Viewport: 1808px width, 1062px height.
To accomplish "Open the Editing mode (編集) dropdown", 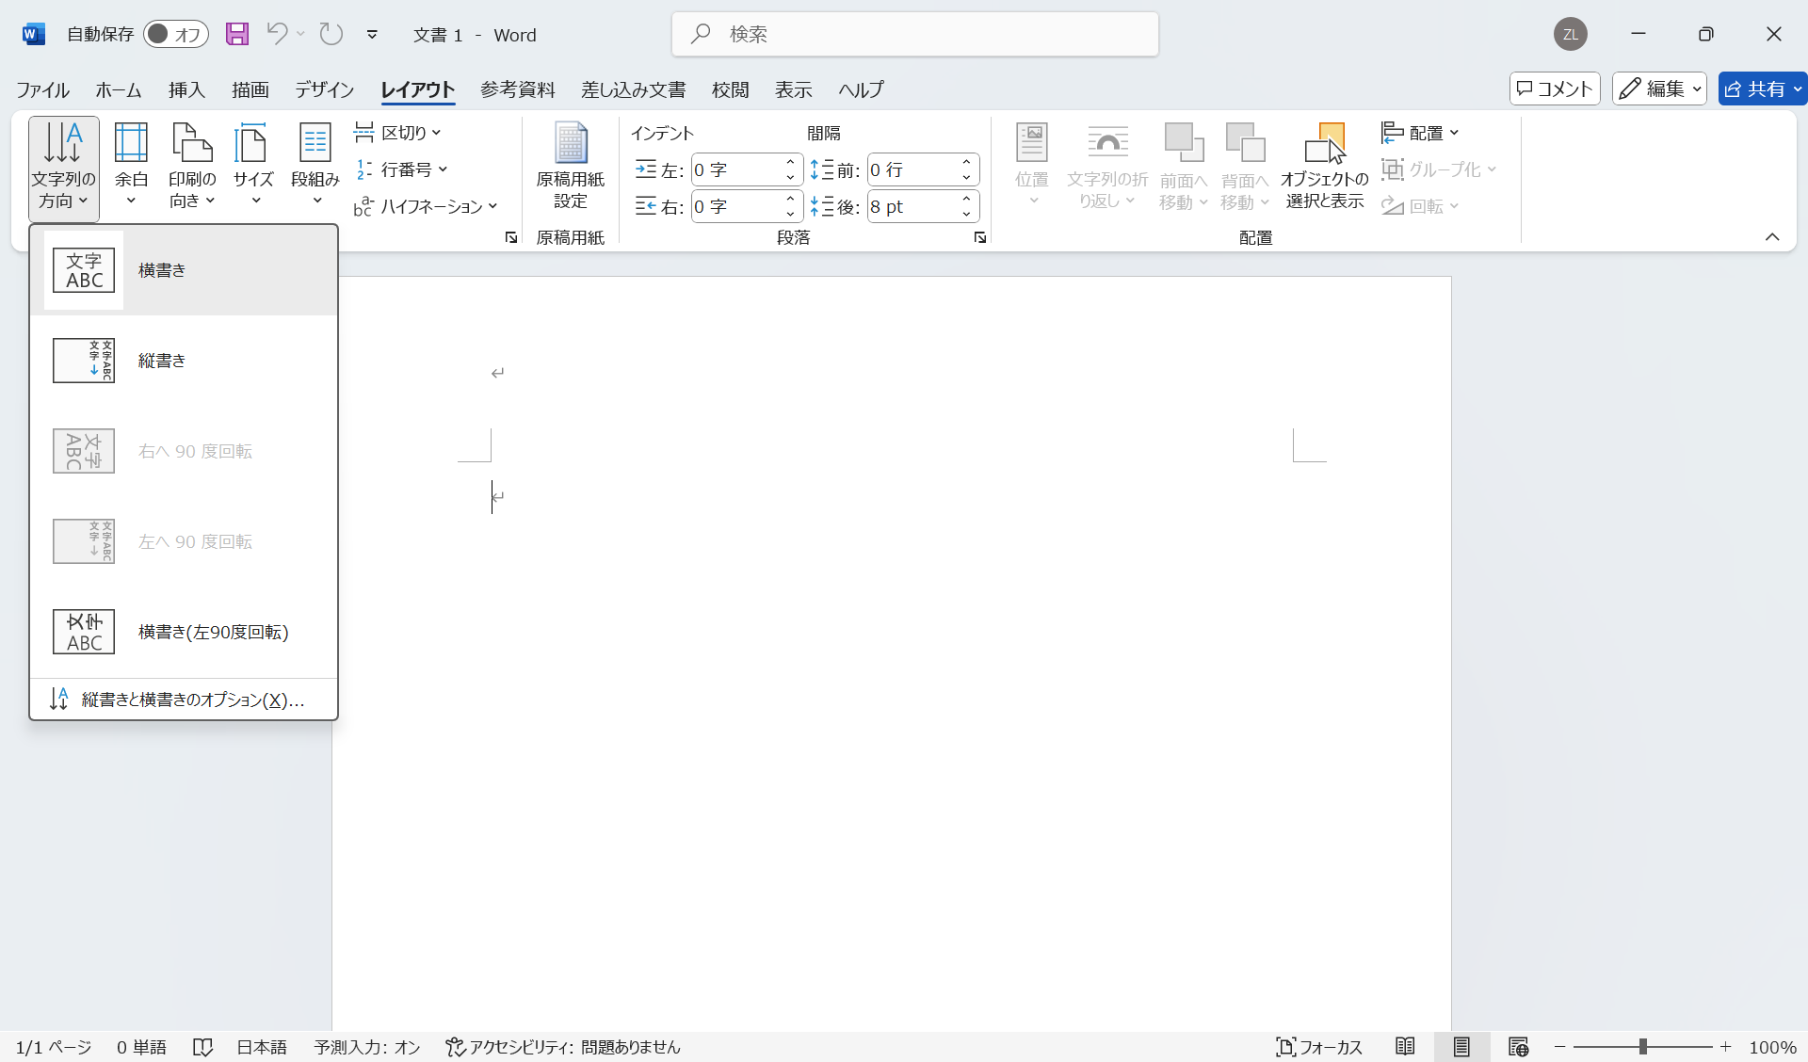I will [x=1659, y=88].
